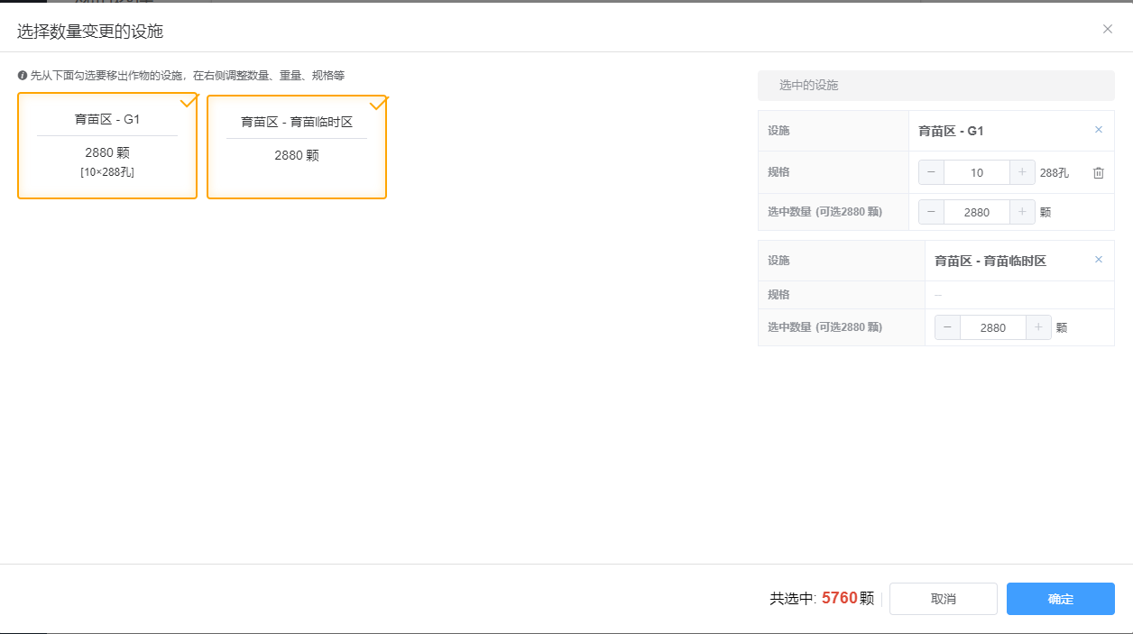Screen dimensions: 1133x634
Task: Click the info icon before the hint text
Action: tap(23, 76)
